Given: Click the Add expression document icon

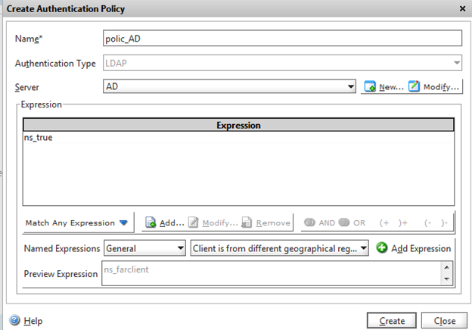Looking at the screenshot, I should point(151,223).
